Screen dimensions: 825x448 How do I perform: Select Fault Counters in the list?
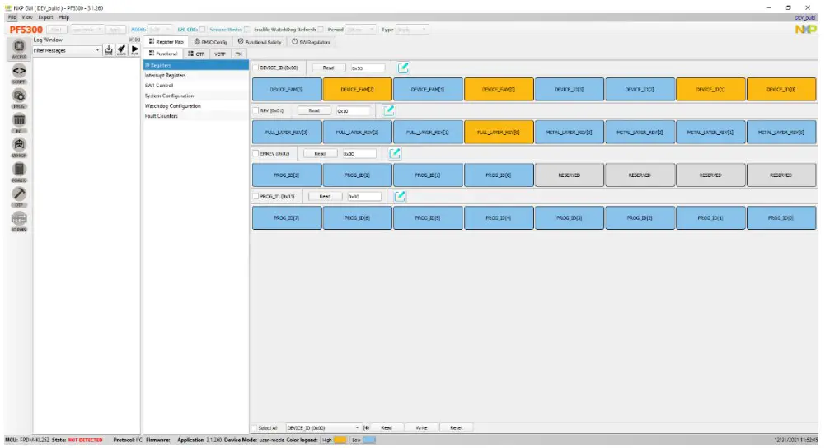point(195,115)
